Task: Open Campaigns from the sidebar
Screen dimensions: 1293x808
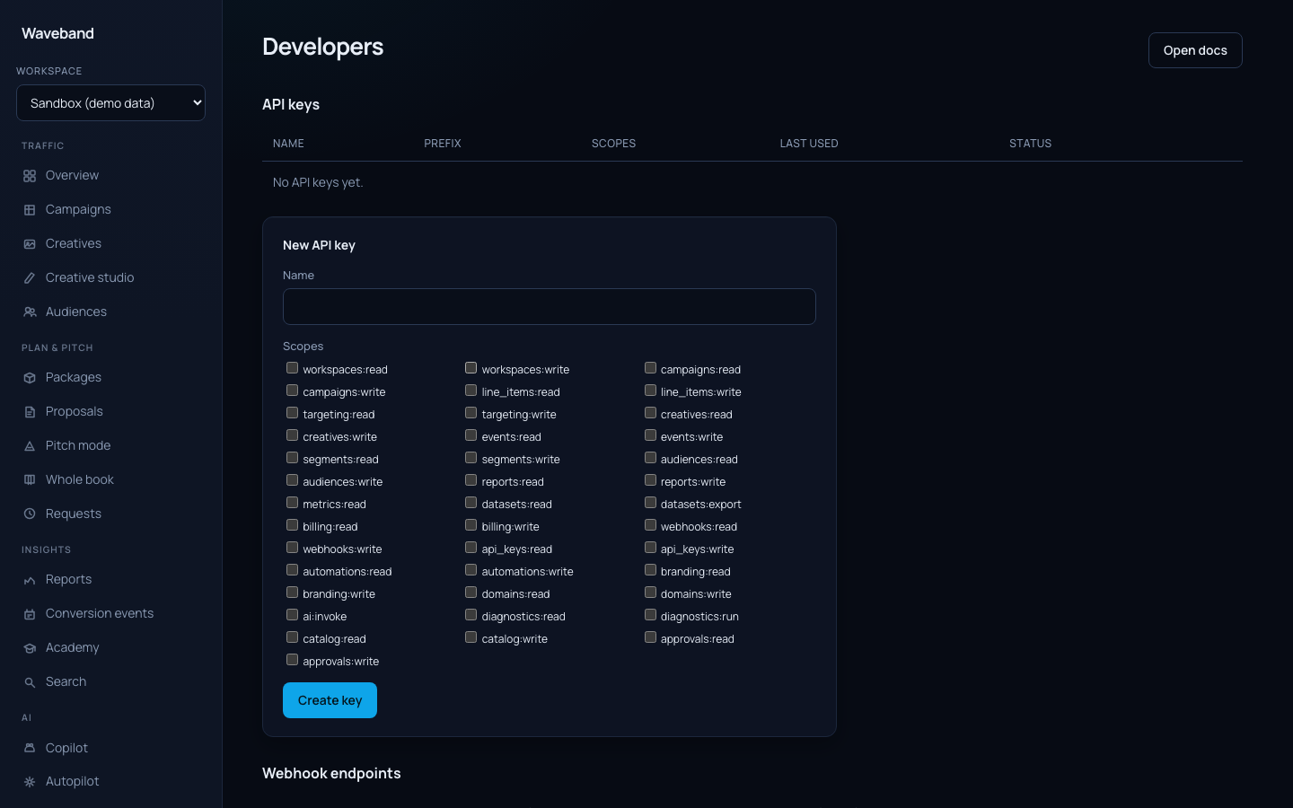Action: 110,210
